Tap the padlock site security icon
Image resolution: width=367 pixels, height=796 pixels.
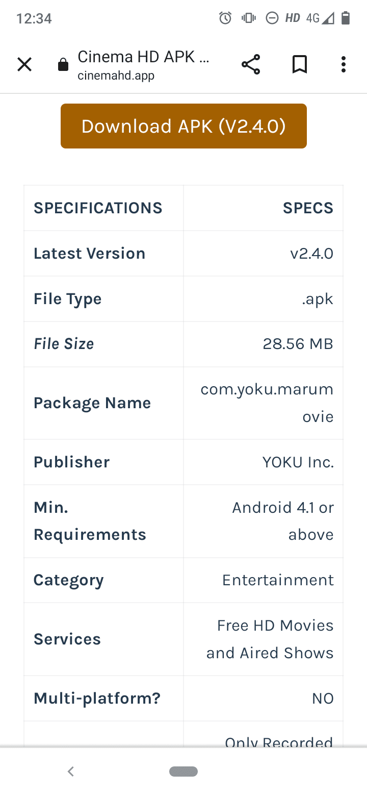coord(63,65)
